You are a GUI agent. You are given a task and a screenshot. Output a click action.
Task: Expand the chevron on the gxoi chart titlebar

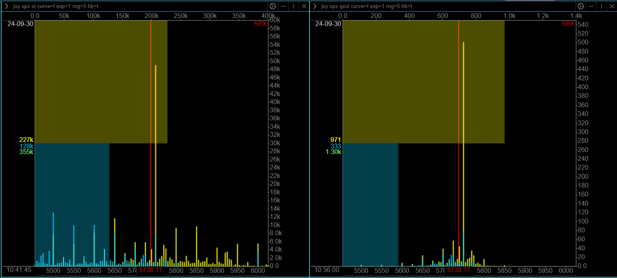point(315,6)
